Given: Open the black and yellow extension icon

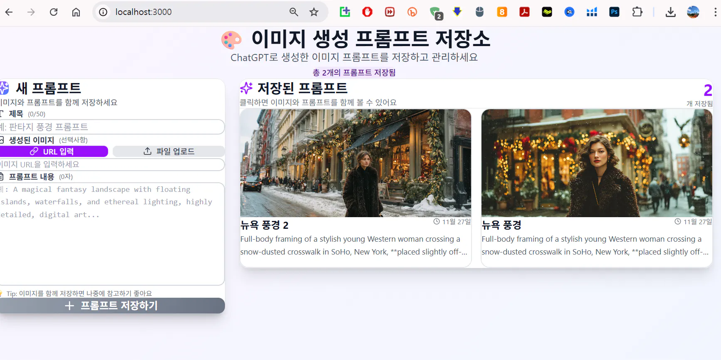Looking at the screenshot, I should 547,12.
